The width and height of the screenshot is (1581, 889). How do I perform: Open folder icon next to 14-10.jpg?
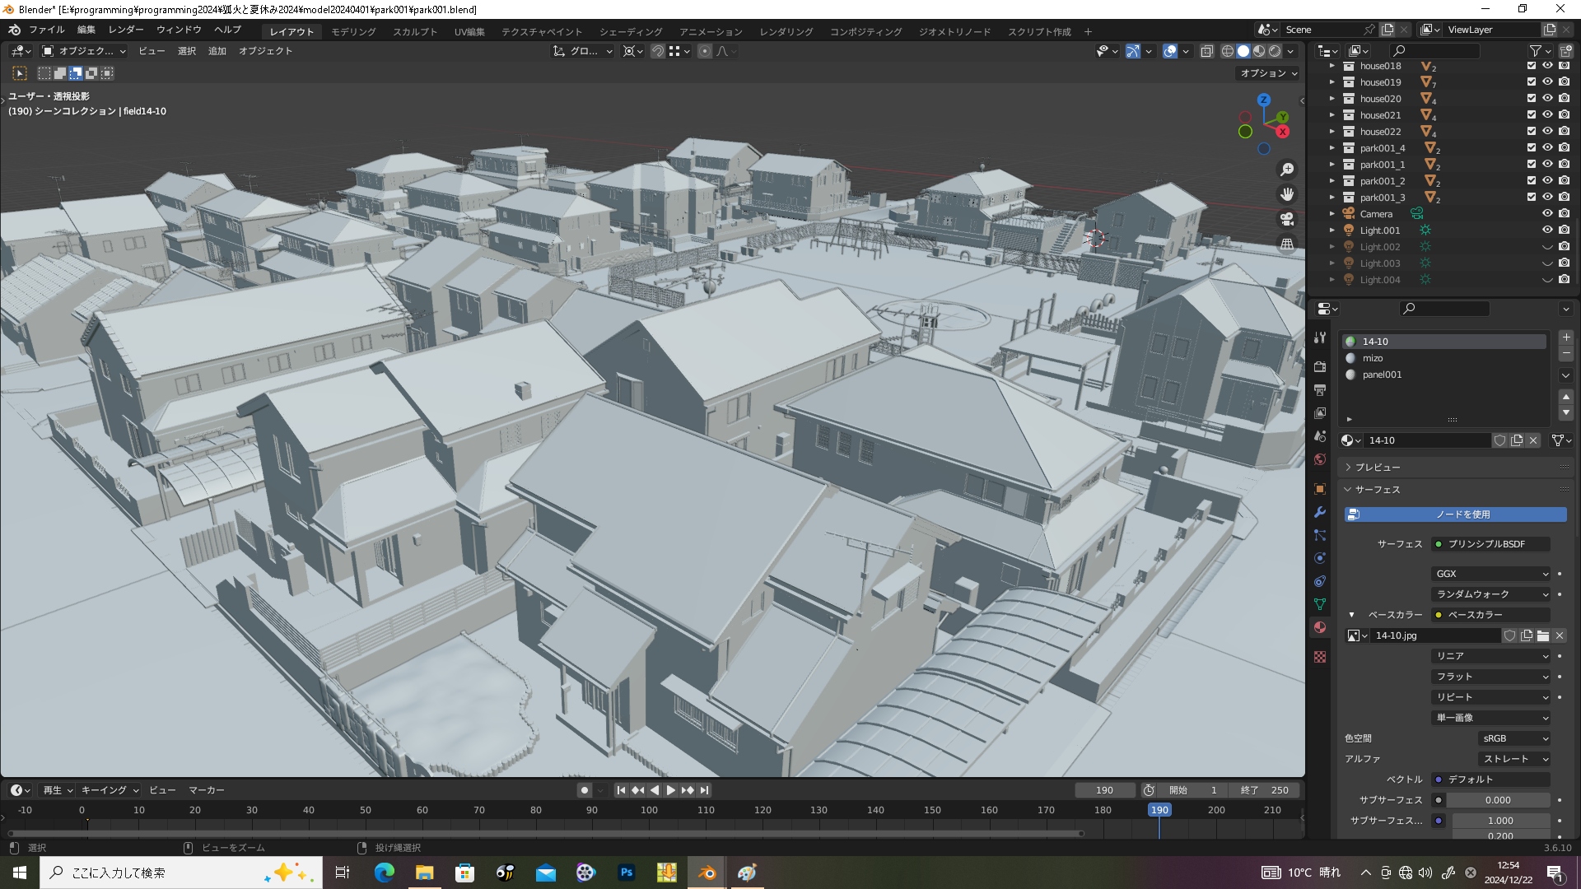1543,635
